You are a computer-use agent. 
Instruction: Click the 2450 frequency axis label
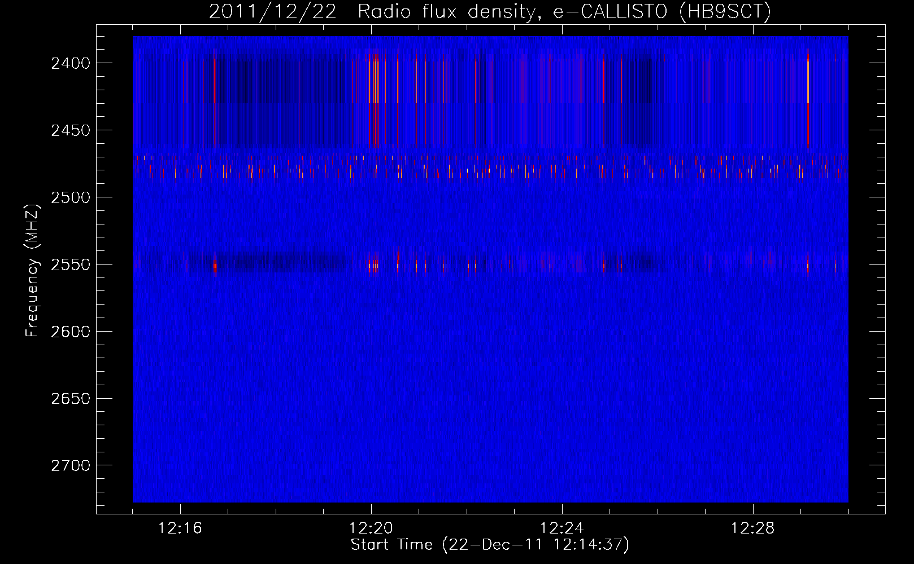click(x=71, y=130)
